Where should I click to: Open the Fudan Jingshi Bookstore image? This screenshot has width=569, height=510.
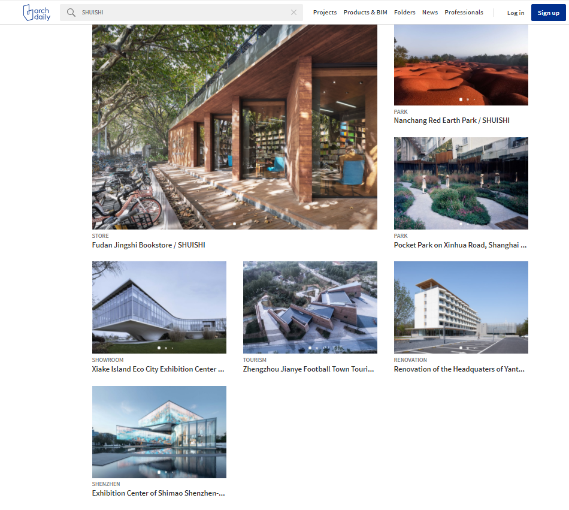(234, 126)
